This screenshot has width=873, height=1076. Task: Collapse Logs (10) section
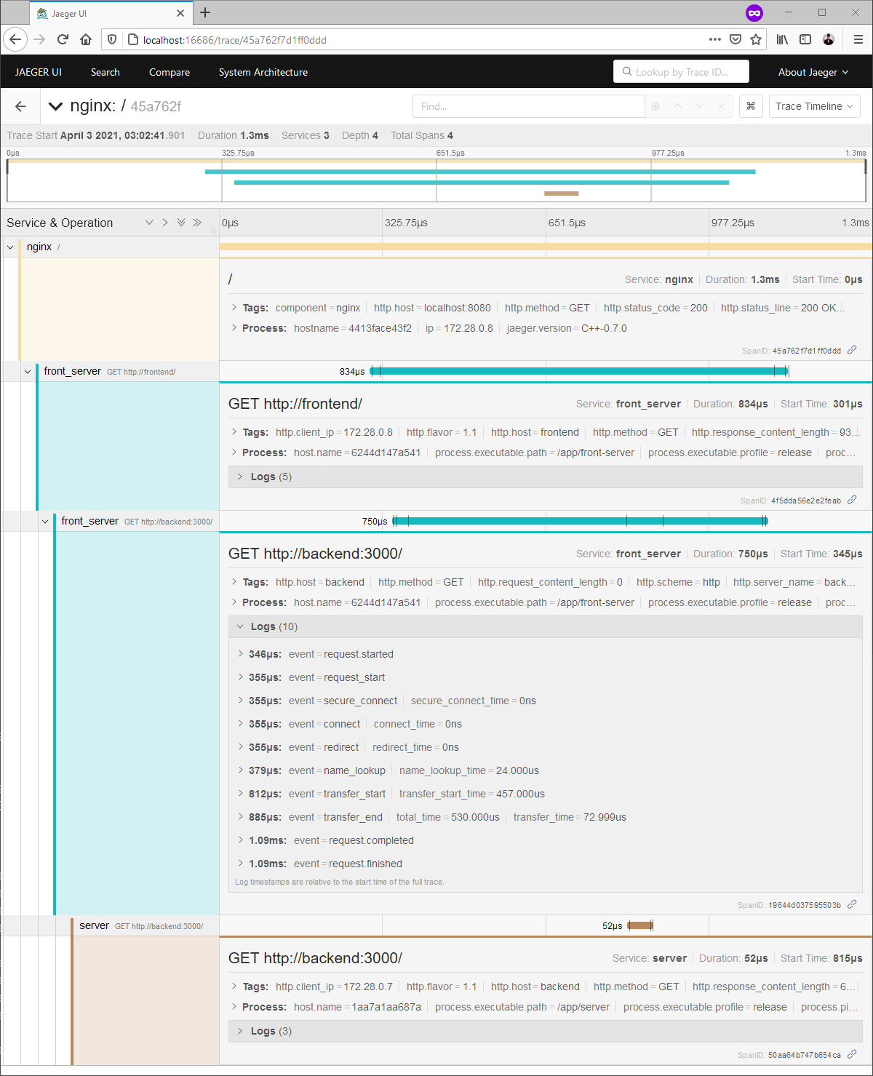pos(546,626)
